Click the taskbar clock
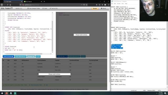 [160, 93]
